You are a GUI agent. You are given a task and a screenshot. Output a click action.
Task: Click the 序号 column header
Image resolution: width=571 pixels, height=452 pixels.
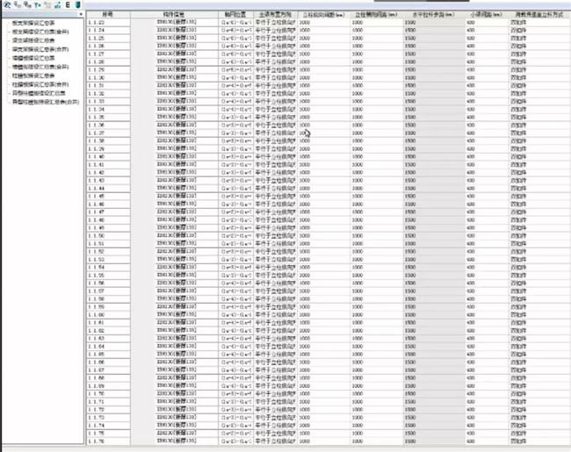[108, 15]
